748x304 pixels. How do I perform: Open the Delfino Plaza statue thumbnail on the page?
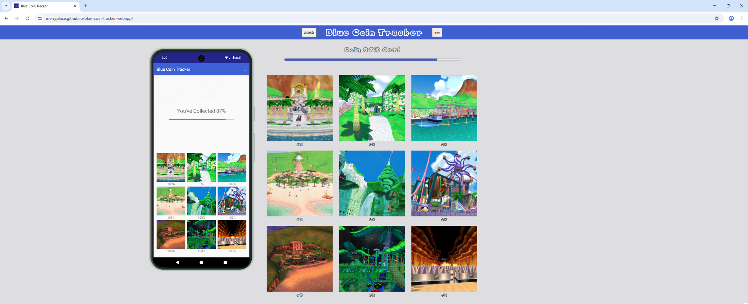point(300,108)
